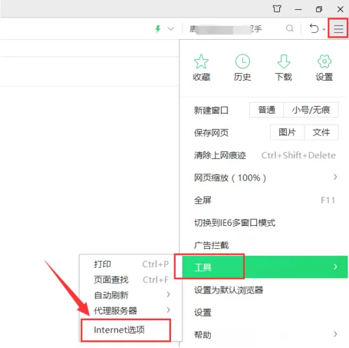Open the browser hamburger main menu
Image resolution: width=349 pixels, height=348 pixels.
tap(339, 29)
